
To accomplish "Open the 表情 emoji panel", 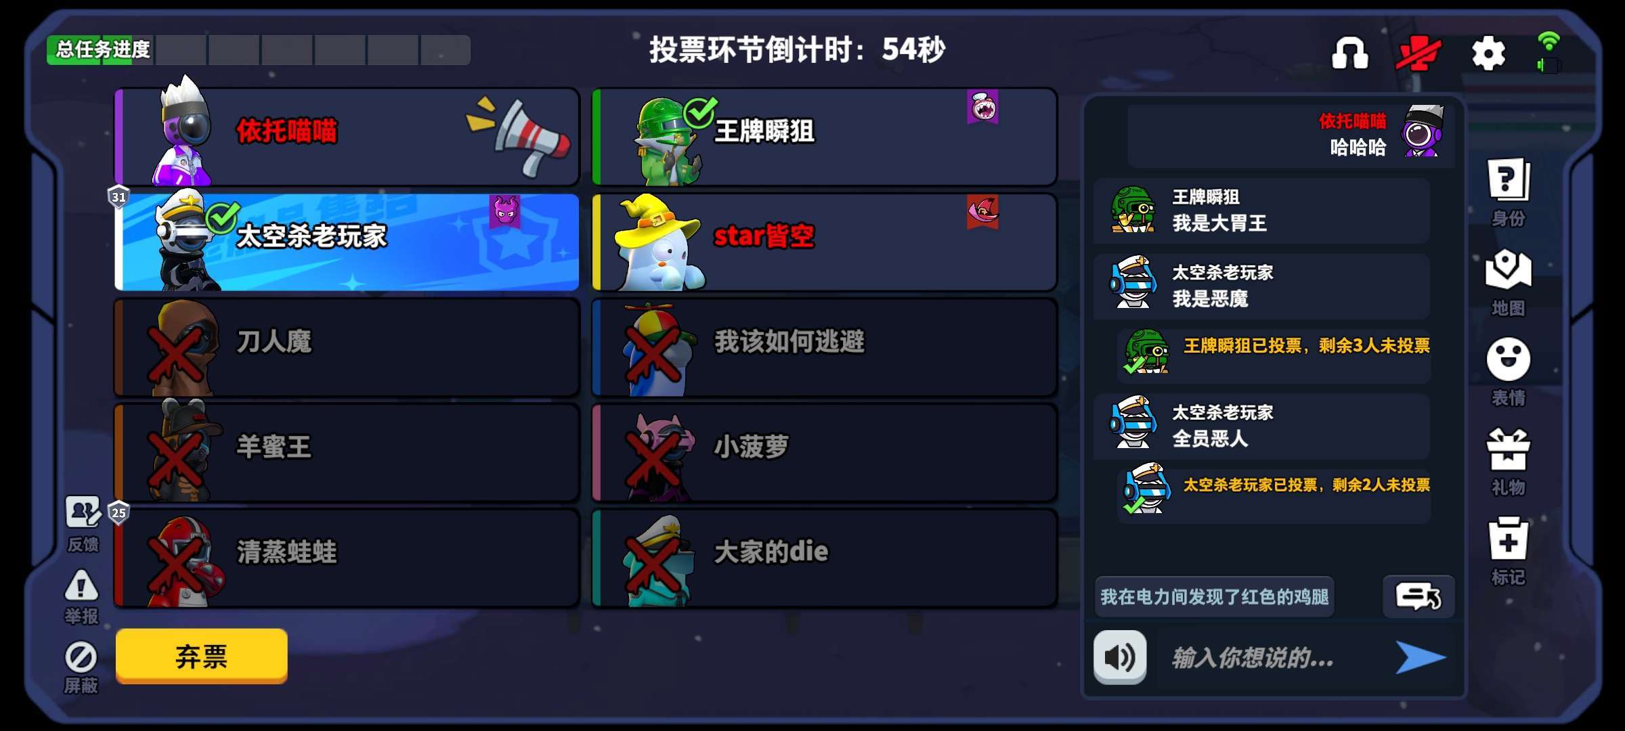I will [x=1509, y=372].
